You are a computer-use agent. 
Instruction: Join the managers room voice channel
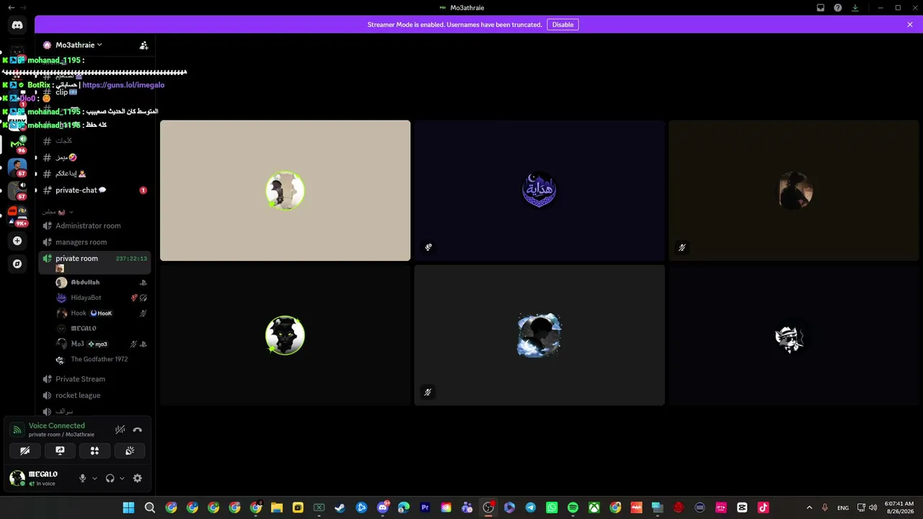point(94,242)
